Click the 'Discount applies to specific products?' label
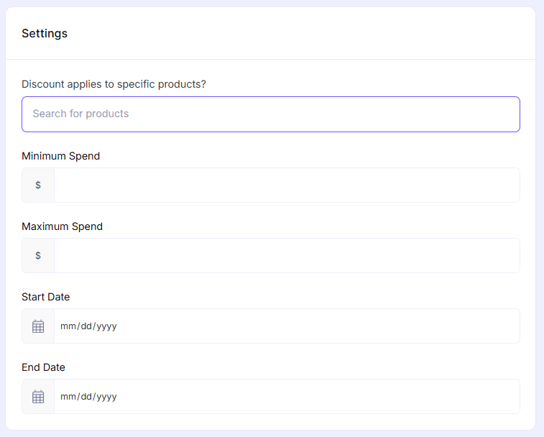Image resolution: width=544 pixels, height=437 pixels. (114, 84)
